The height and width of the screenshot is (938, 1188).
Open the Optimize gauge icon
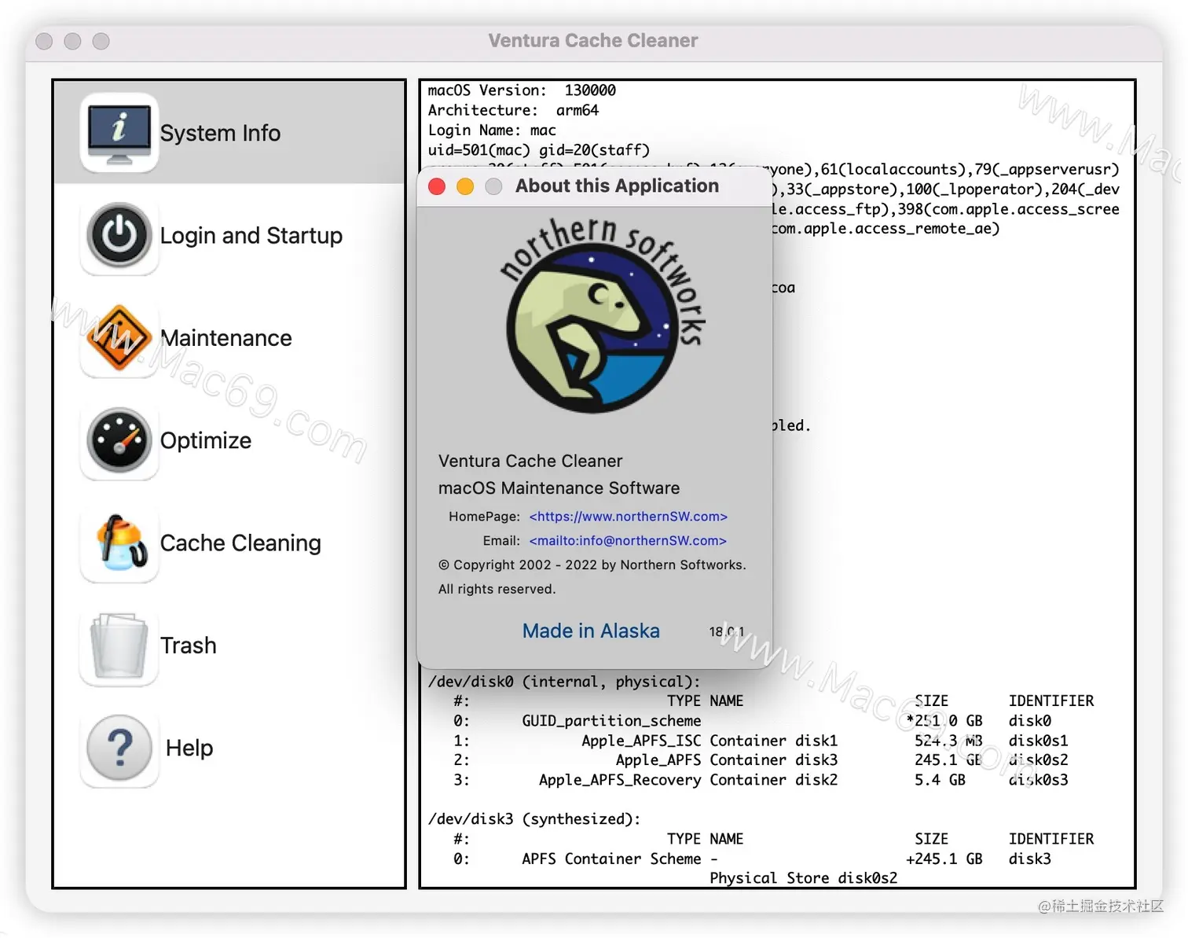tap(119, 440)
